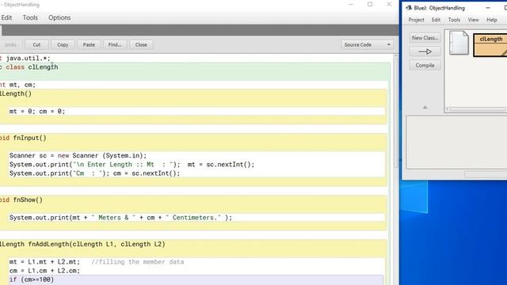Minimize the BlueJ main window
This screenshot has height=285, width=507.
coord(488,8)
